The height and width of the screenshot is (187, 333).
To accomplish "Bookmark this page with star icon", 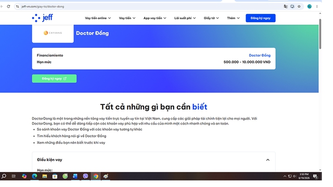I will pyautogui.click(x=299, y=6).
